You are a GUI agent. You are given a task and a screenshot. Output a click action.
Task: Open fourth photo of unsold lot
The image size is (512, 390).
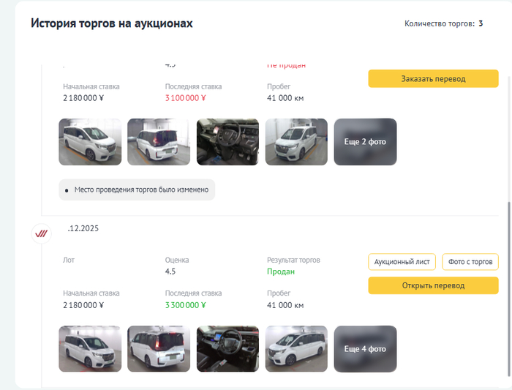[296, 142]
